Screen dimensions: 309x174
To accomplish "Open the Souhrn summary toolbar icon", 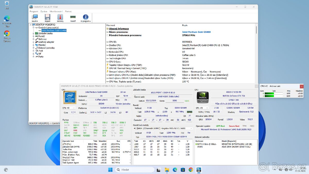I will point(35,17).
